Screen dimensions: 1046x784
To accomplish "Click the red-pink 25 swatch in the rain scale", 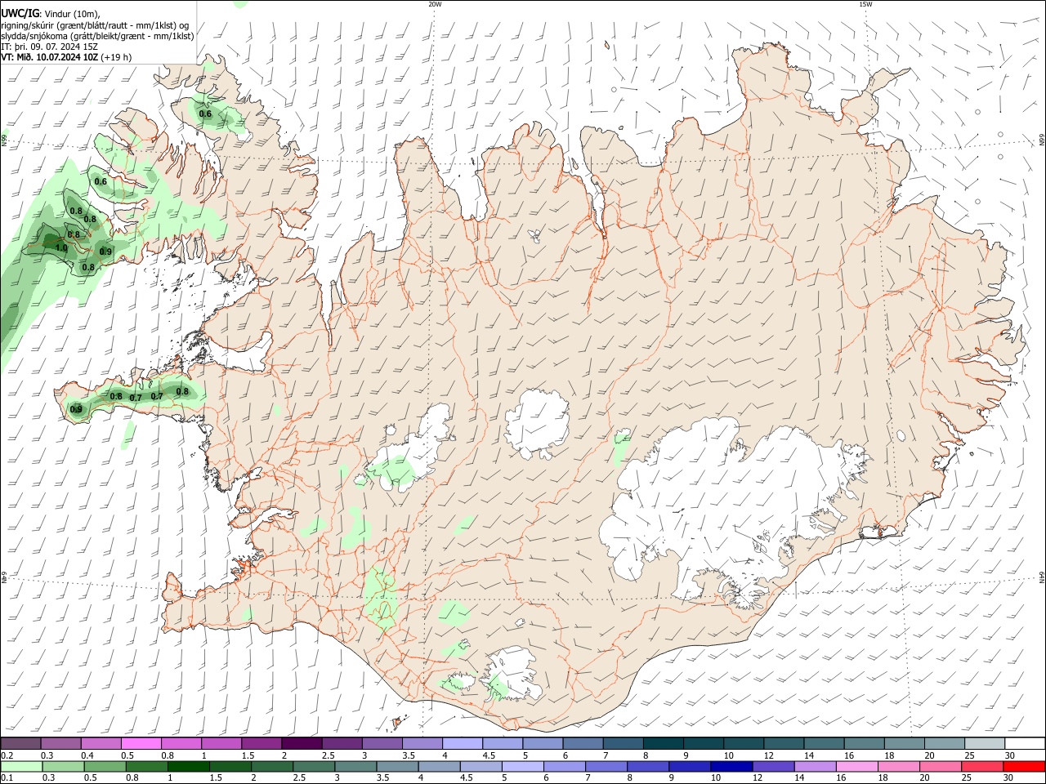I will tap(982, 766).
